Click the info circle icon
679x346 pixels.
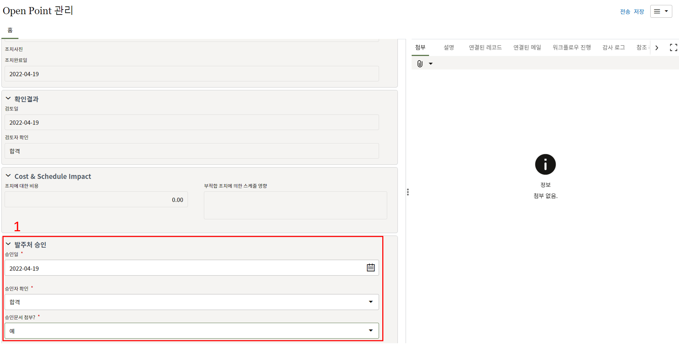coord(545,165)
